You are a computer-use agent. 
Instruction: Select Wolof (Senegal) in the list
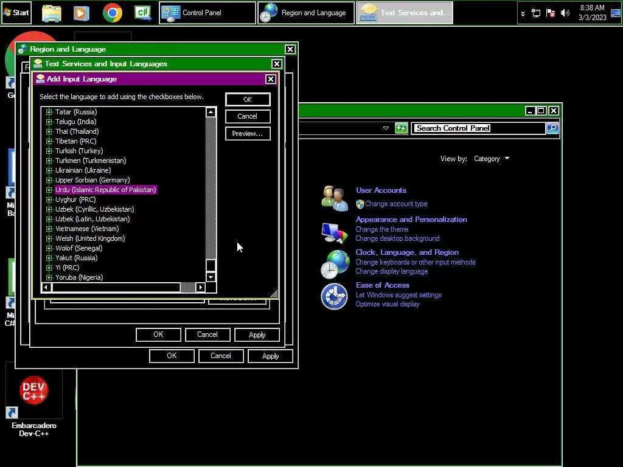pyautogui.click(x=78, y=248)
